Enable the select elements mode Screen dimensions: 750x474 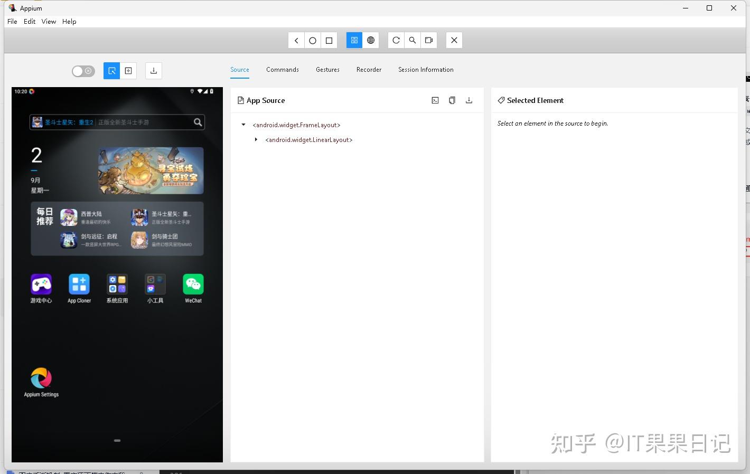111,70
